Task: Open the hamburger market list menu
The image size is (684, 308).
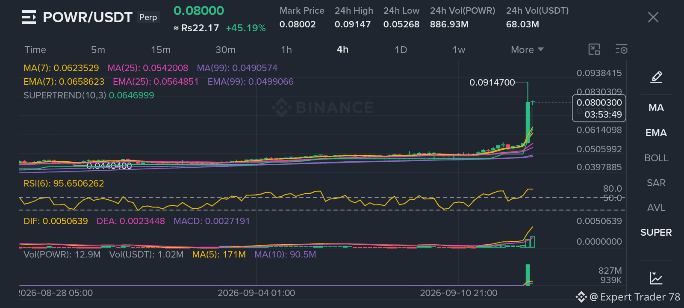Action: pos(29,17)
